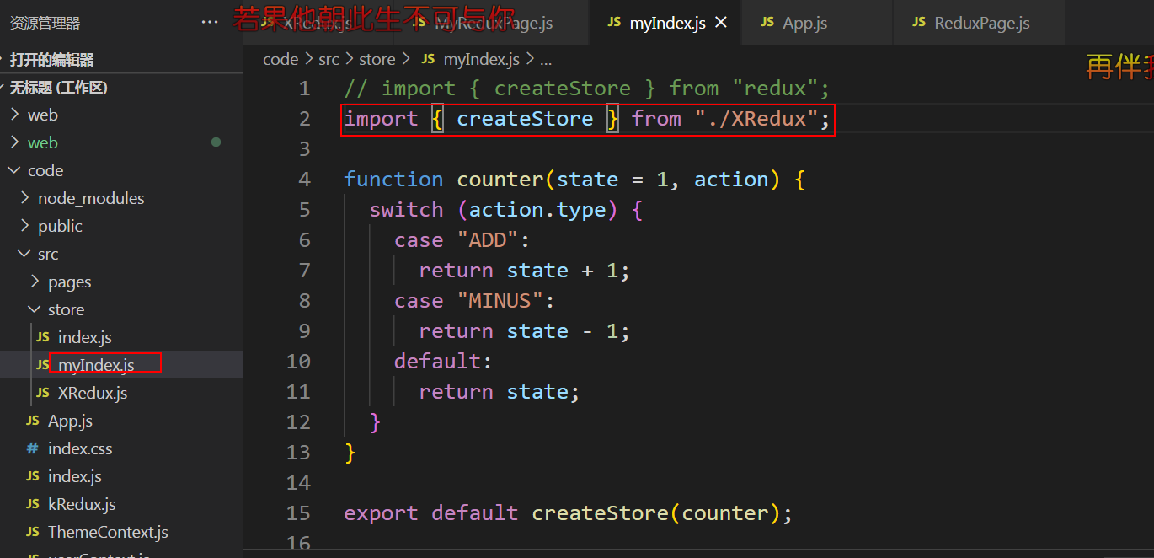
Task: Expand the pages folder
Action: point(69,282)
